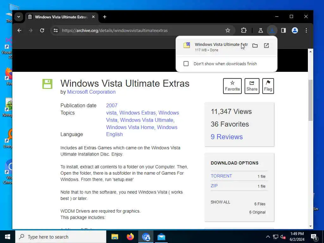Click "36 Favorites" text
Screen dimensions: 324x243
230,124
